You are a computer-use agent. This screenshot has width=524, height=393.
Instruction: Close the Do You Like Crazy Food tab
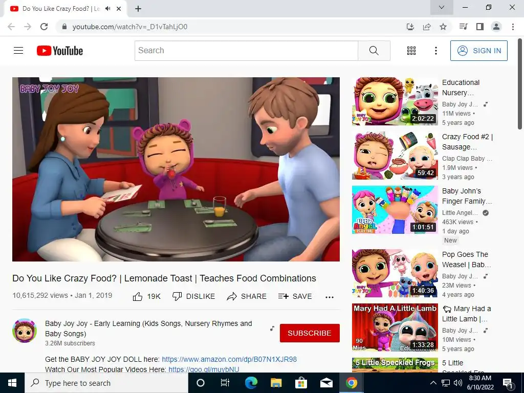(119, 9)
